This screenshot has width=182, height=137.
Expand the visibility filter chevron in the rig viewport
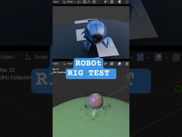[x=108, y=64]
